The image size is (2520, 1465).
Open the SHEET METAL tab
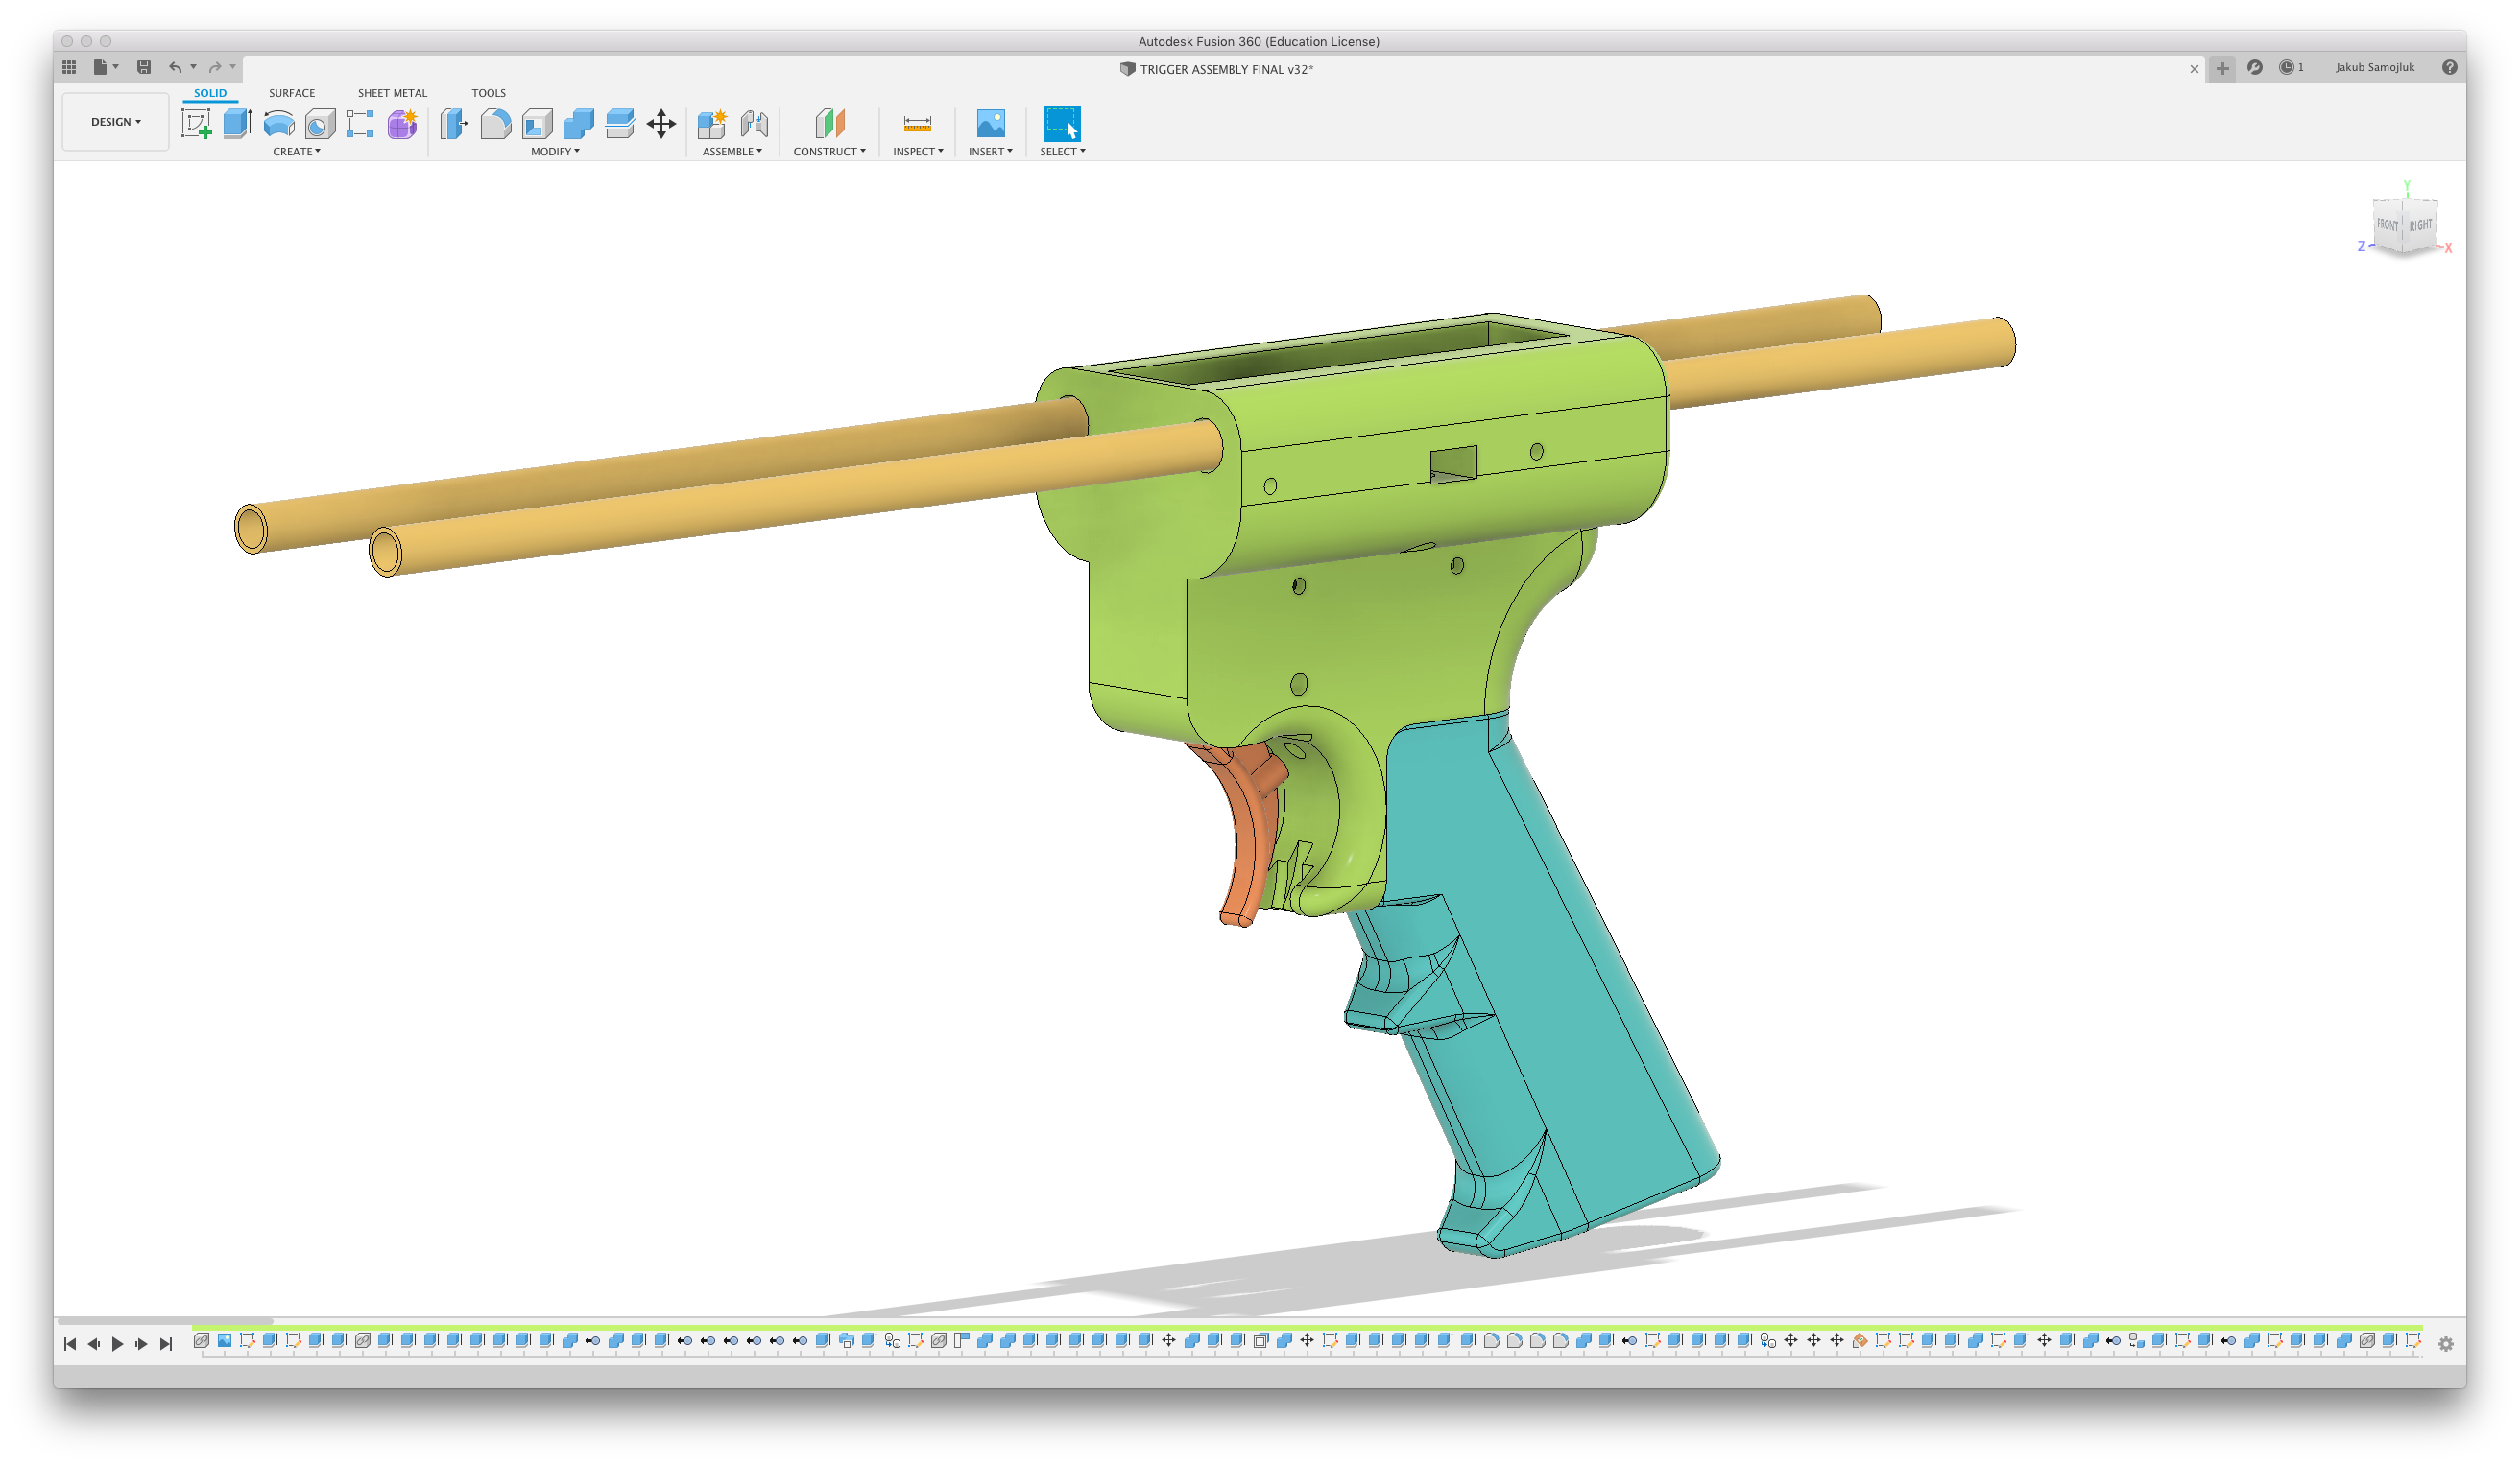pyautogui.click(x=392, y=93)
